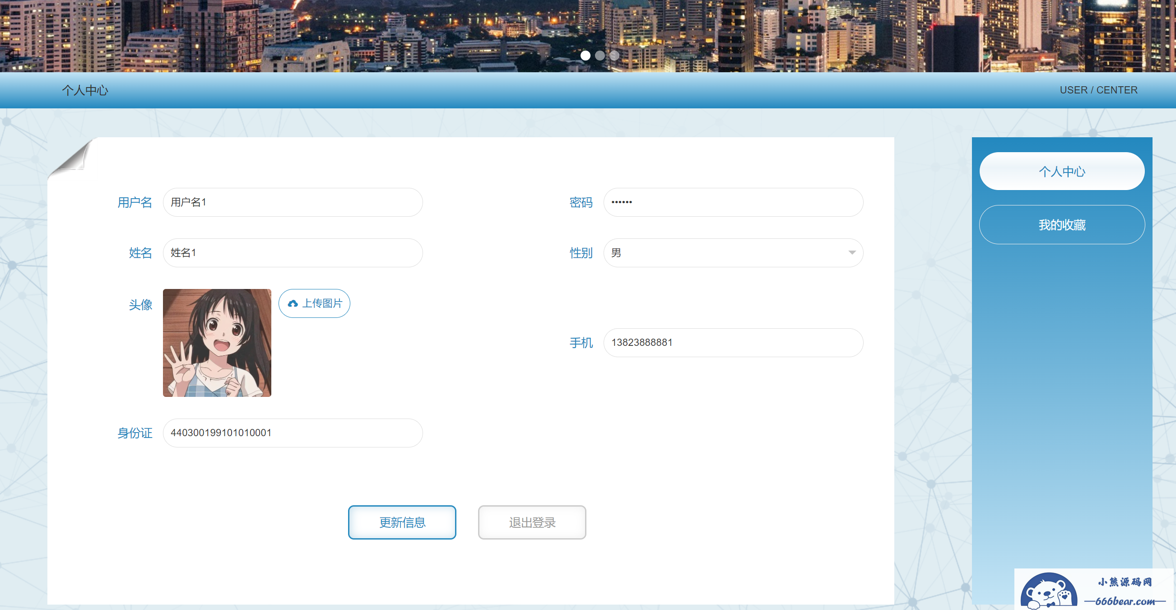Select the second carousel indicator dot
The width and height of the screenshot is (1176, 610).
click(x=600, y=55)
